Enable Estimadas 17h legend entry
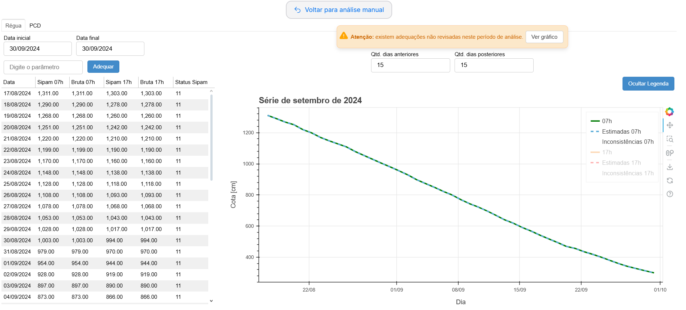Screen dimensions: 686x310 (621, 163)
